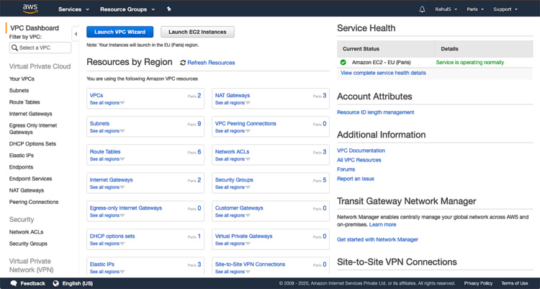
Task: Click the pin shortcut icon in navbar
Action: tap(168, 9)
